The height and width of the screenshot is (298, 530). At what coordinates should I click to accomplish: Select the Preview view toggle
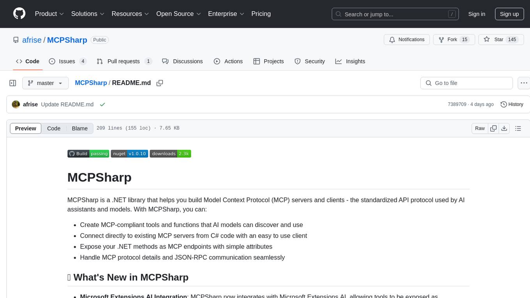pos(26,128)
